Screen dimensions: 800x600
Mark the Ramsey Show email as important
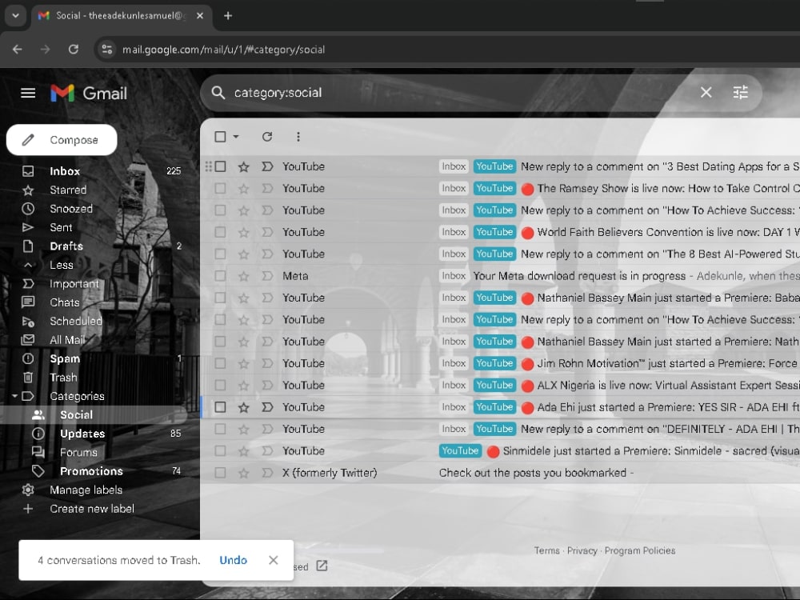pyautogui.click(x=267, y=188)
